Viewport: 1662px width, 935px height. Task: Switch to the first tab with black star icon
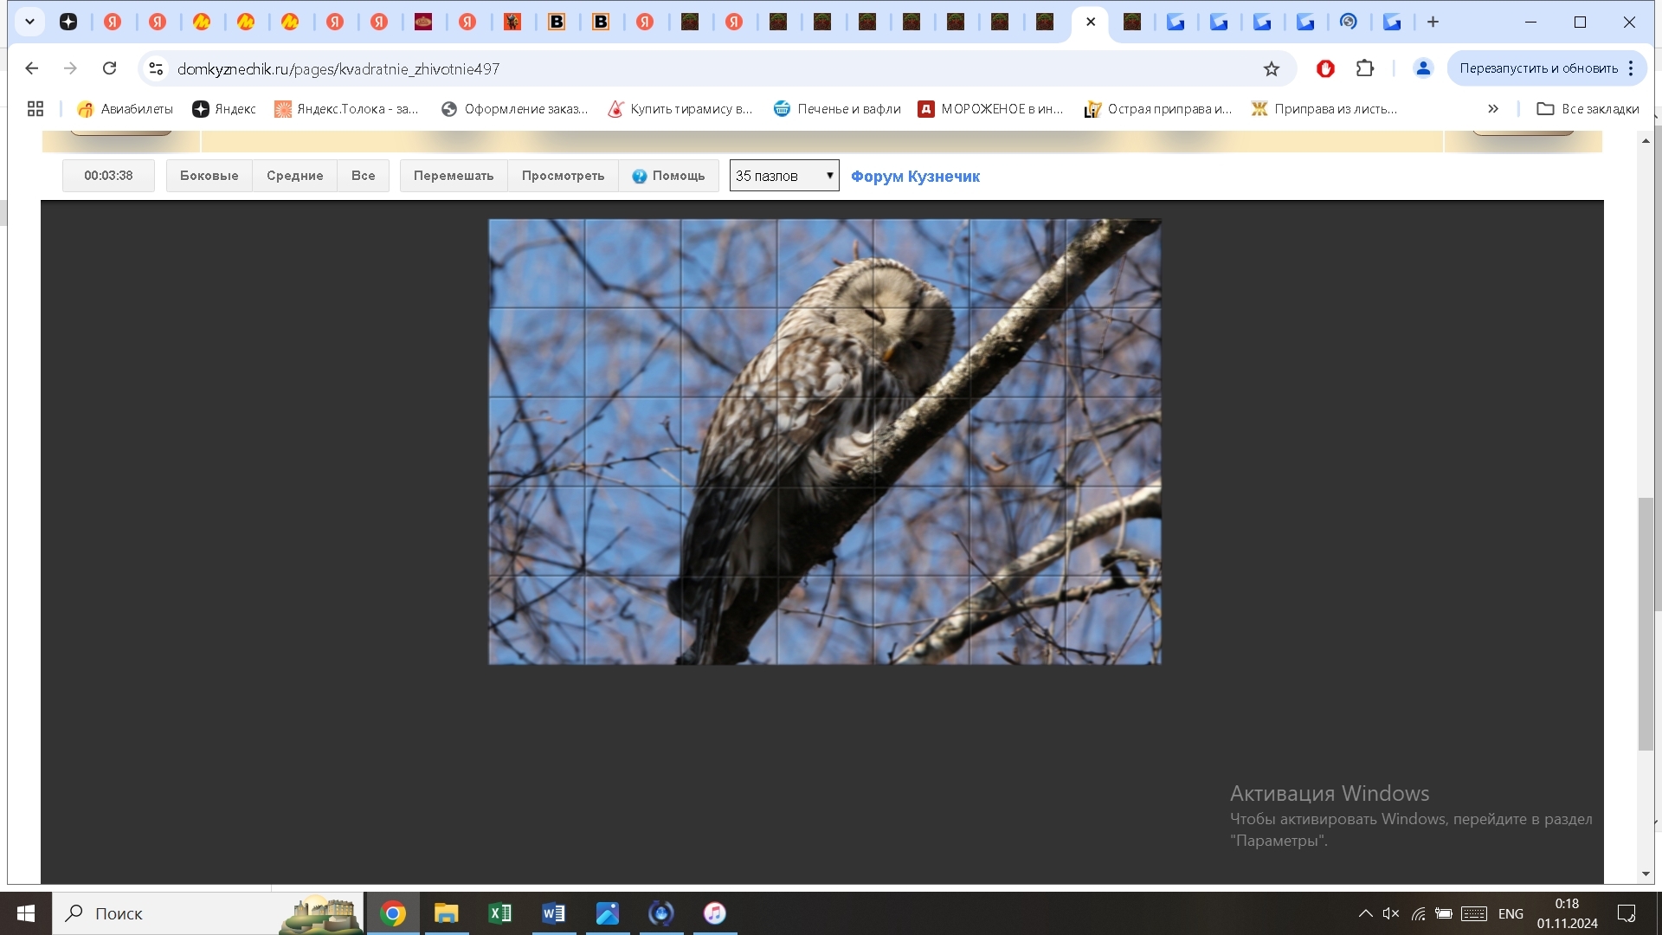[68, 22]
